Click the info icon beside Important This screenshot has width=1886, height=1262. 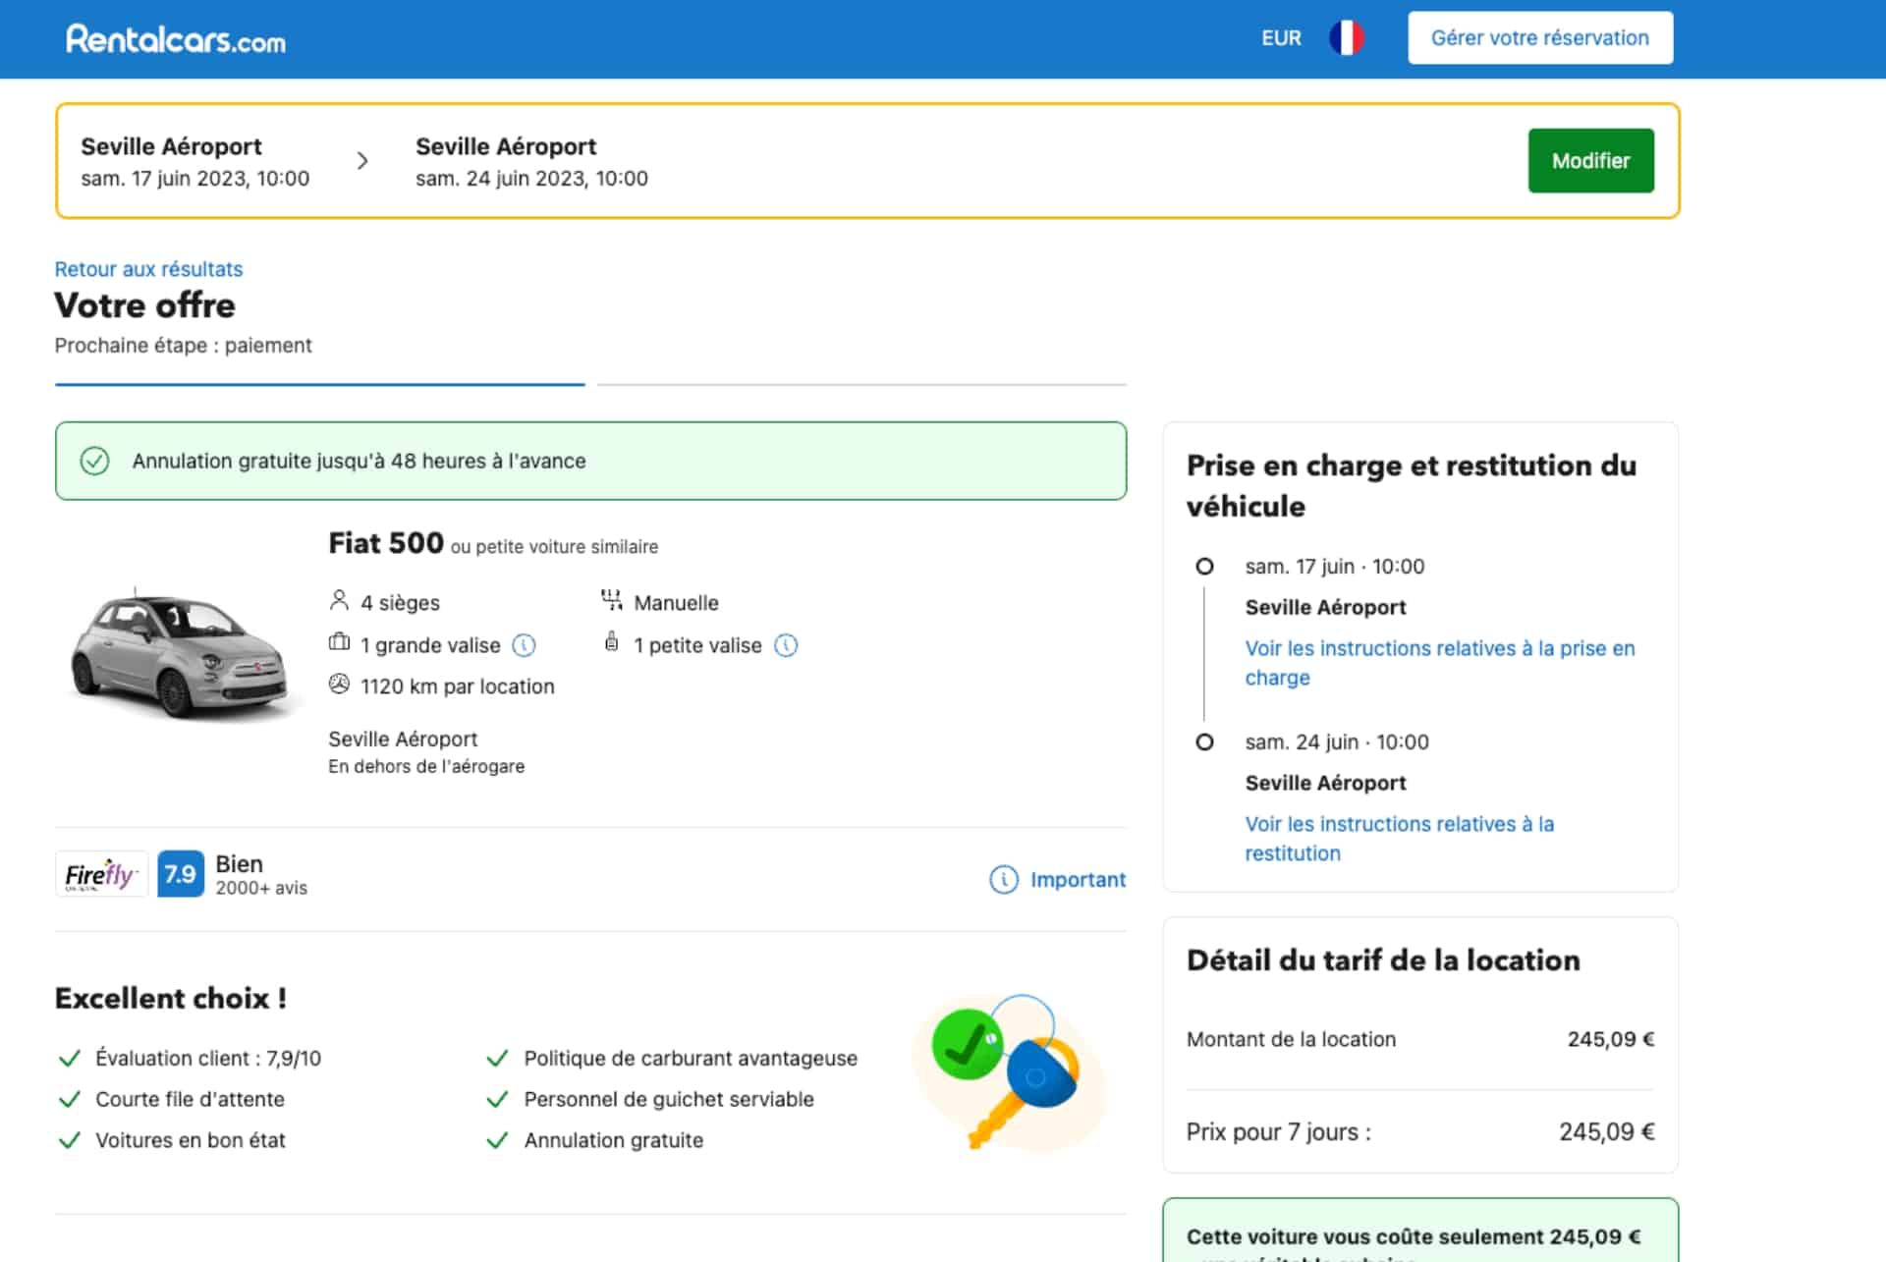[1003, 880]
